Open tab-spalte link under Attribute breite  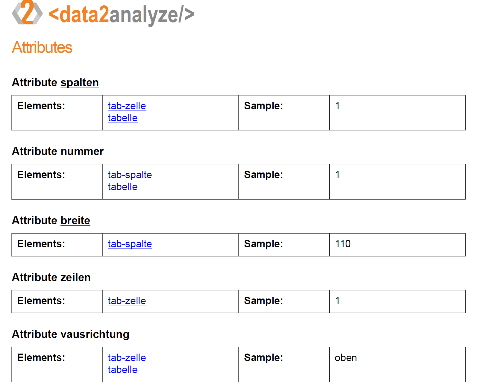130,244
